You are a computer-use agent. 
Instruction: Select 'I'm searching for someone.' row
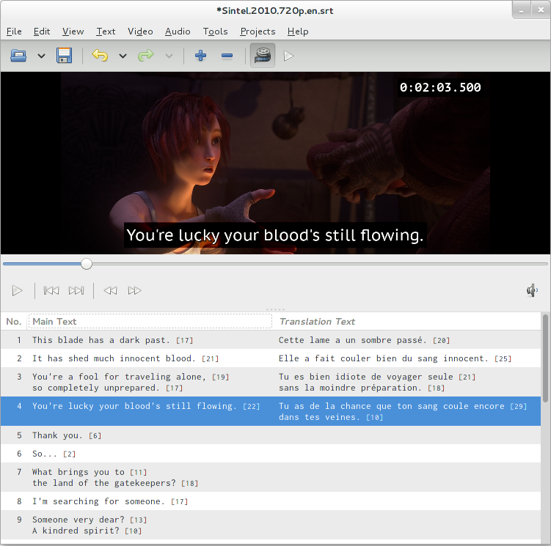pyautogui.click(x=271, y=501)
